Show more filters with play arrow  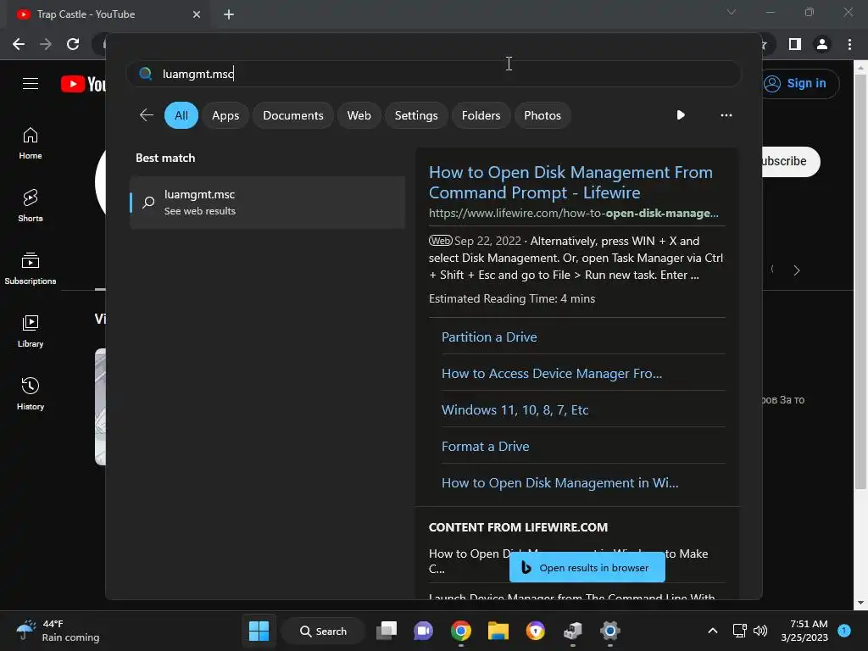(x=681, y=115)
